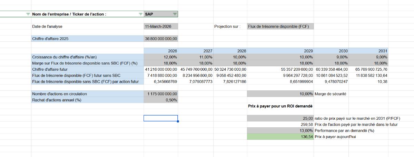
Task: Select 'Marge sur Flux de trésorerie disponible' row label
Action: [87, 63]
